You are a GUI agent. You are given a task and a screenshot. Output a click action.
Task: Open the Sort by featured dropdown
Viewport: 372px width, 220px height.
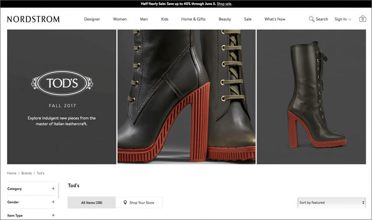331,202
